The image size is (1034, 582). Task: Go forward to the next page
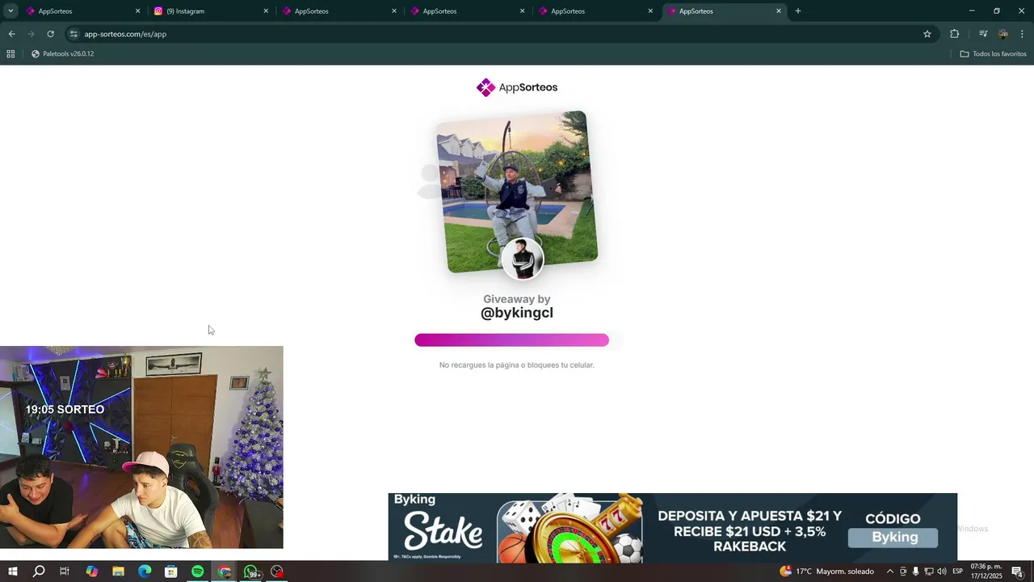point(31,34)
